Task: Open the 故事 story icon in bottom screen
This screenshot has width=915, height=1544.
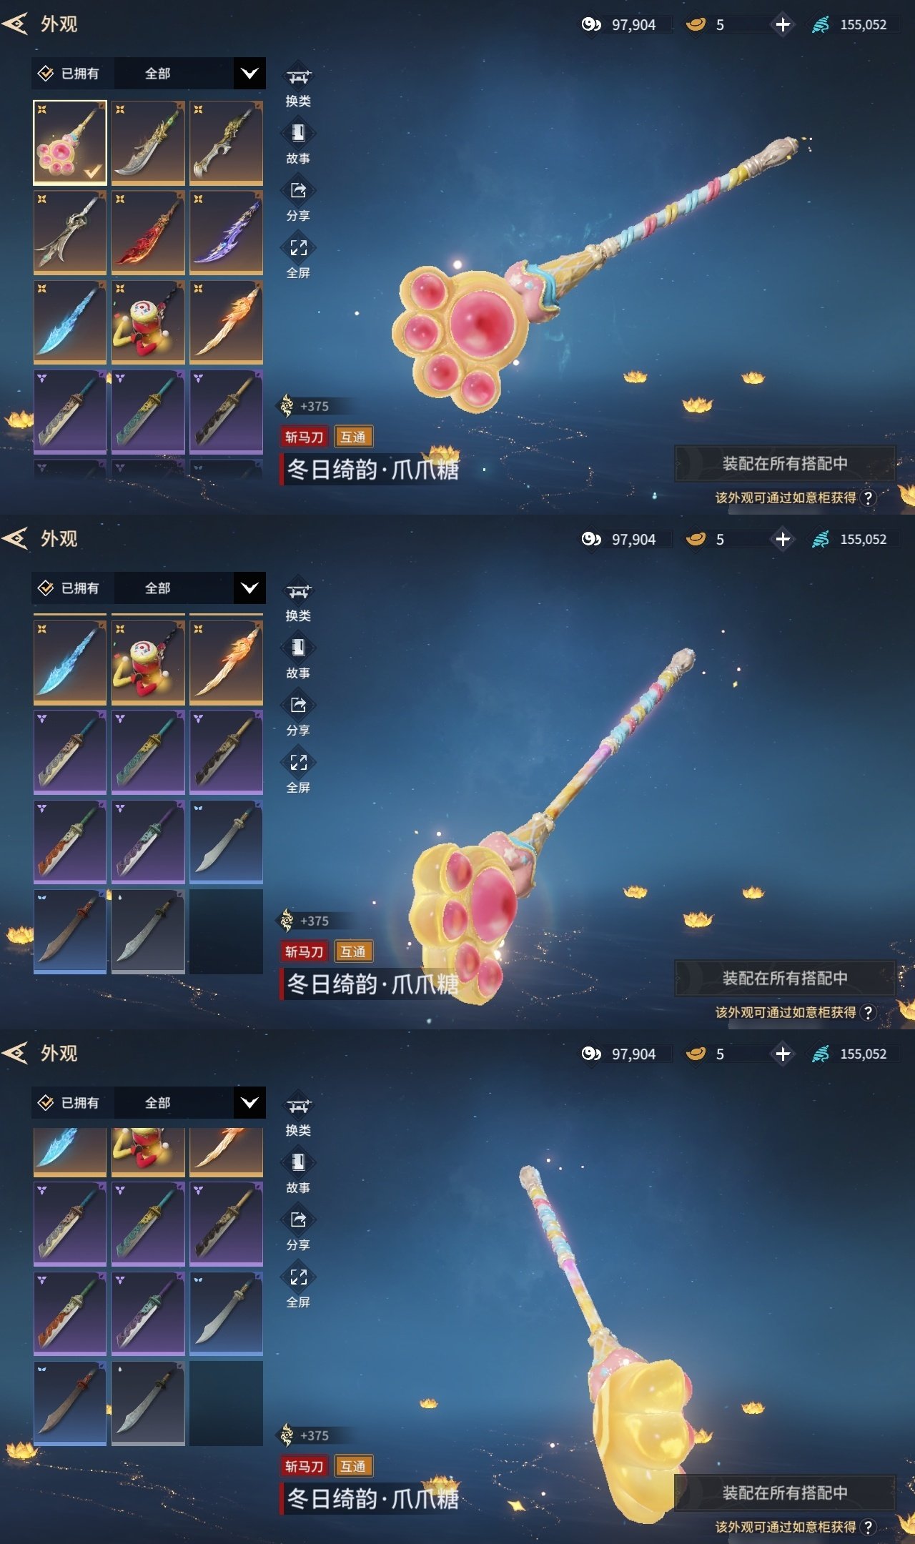Action: (298, 1162)
